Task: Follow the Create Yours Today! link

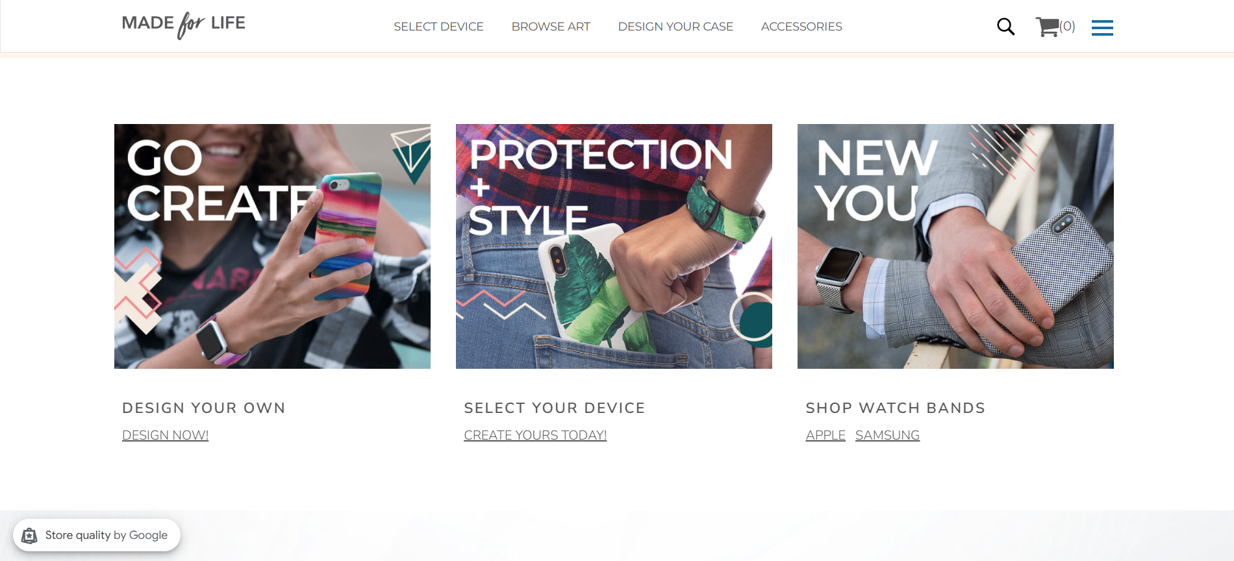Action: coord(535,435)
